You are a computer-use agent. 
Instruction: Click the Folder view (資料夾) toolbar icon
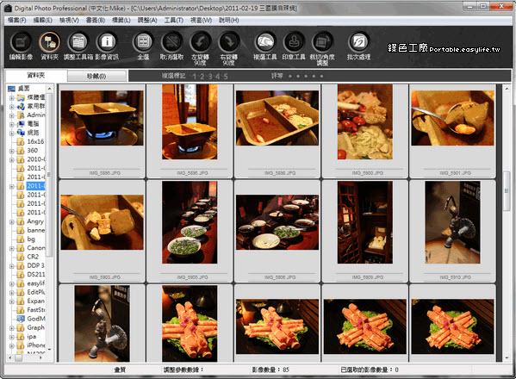[50, 42]
